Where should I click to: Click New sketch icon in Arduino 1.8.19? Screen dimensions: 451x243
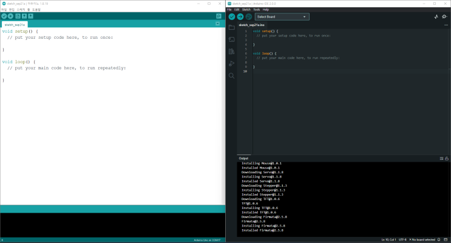tap(18, 16)
